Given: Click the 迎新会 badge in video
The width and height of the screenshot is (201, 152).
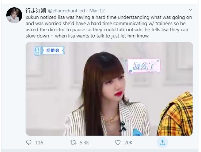Looking at the screenshot, I should point(53,51).
